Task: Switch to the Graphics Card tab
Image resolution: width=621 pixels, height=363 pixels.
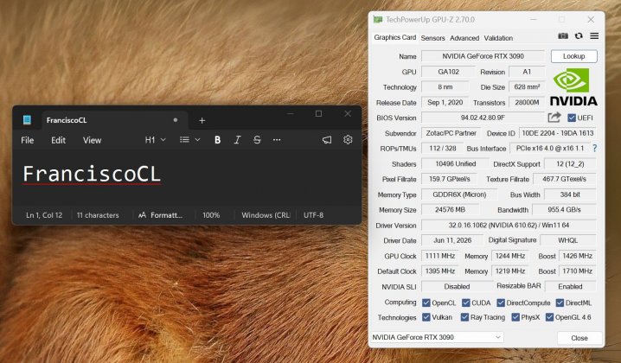Action: (395, 37)
